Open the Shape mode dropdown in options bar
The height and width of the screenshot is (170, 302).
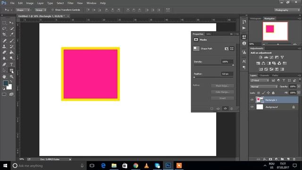click(23, 10)
